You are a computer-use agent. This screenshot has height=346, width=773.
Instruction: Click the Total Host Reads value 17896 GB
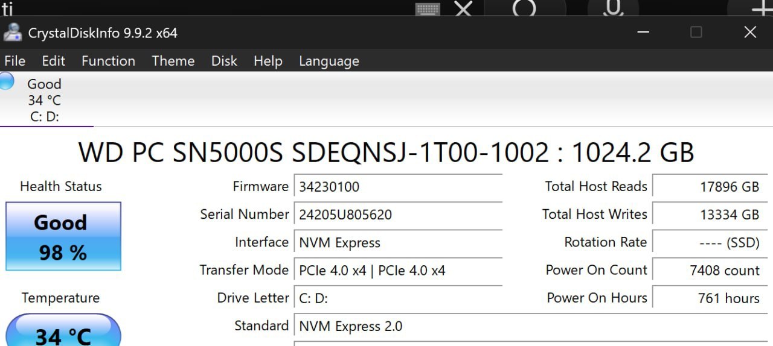[x=710, y=187]
